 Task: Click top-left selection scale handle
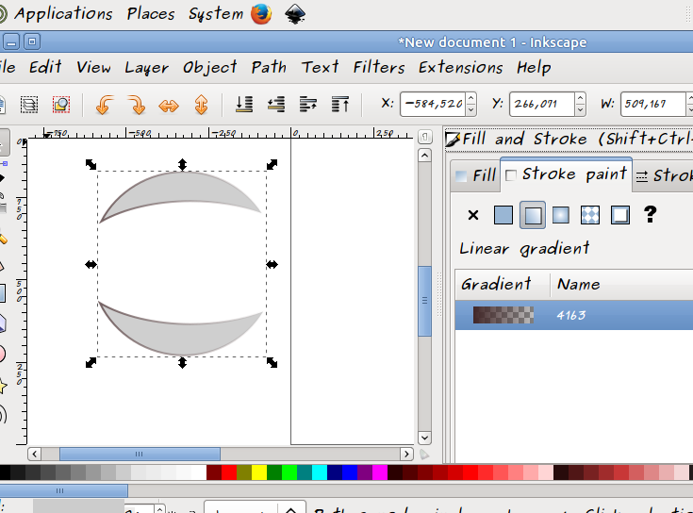91,164
